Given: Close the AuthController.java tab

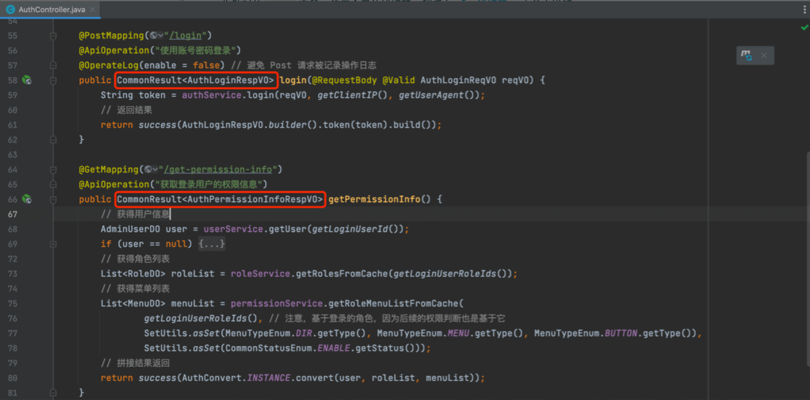Looking at the screenshot, I should point(92,9).
